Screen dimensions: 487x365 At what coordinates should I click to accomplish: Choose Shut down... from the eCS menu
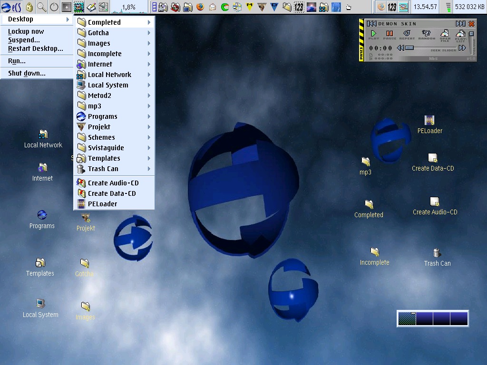point(27,73)
